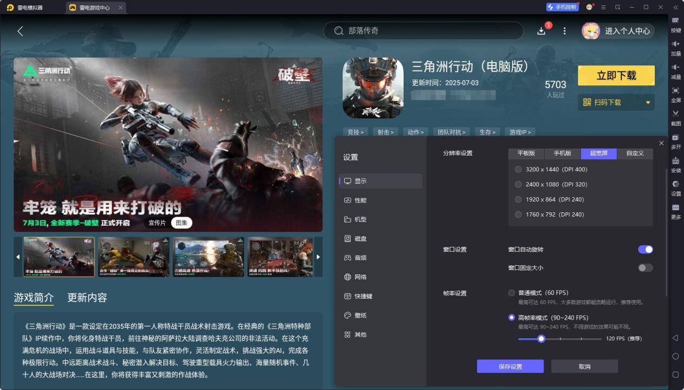Open 性能 settings category
The image size is (684, 390).
click(x=381, y=200)
